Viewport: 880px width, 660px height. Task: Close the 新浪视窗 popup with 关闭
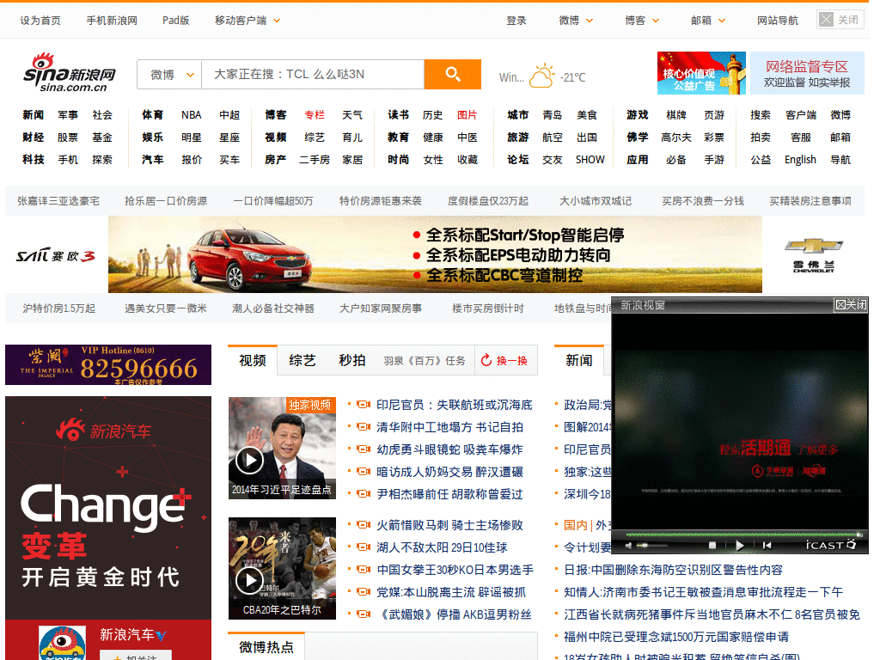[x=851, y=305]
